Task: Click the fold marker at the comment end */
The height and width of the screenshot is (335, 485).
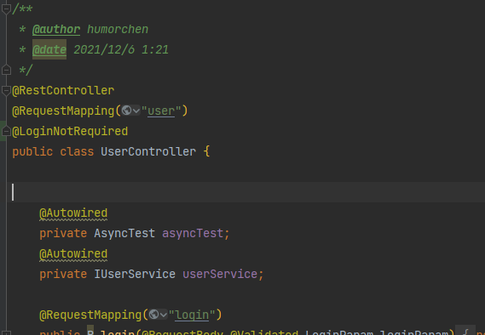Action: (6, 70)
